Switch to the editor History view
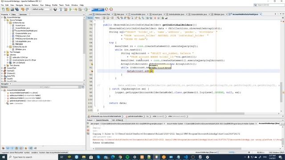The image size is (285, 160). pyautogui.click(x=97, y=18)
